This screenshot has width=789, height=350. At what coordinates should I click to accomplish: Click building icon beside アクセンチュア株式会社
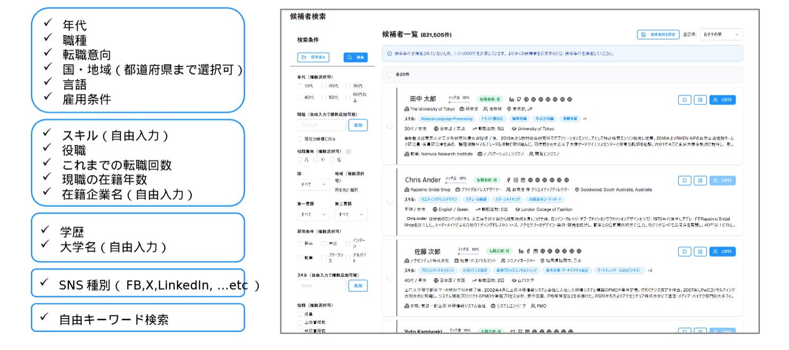point(407,261)
